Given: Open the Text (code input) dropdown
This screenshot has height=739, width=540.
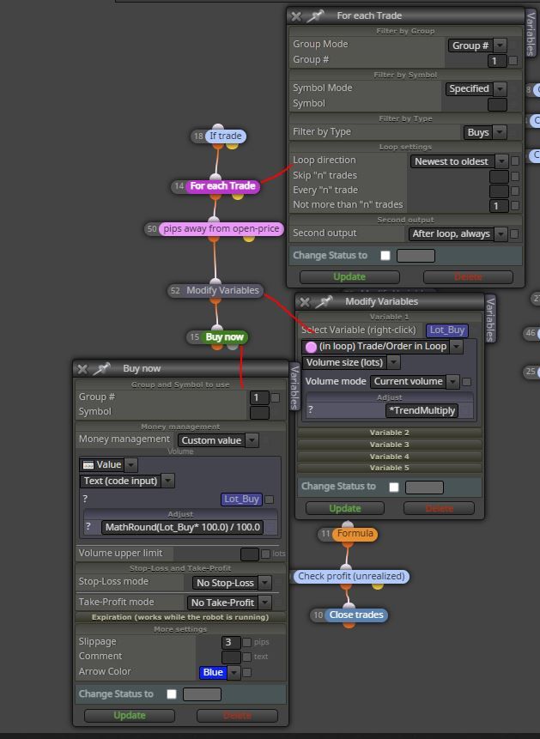Looking at the screenshot, I should pyautogui.click(x=168, y=481).
